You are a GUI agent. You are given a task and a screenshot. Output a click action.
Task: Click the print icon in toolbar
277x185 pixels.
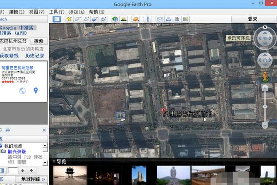(169, 19)
